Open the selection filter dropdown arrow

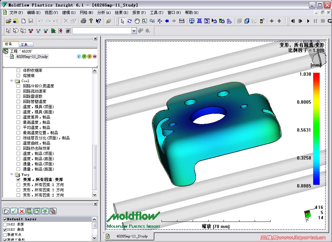(x=134, y=31)
